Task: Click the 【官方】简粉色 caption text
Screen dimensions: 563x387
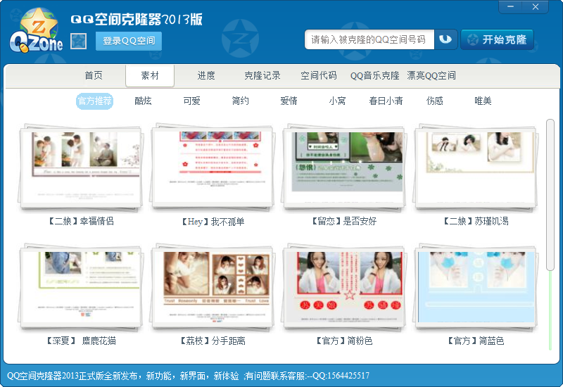Action: 344,341
